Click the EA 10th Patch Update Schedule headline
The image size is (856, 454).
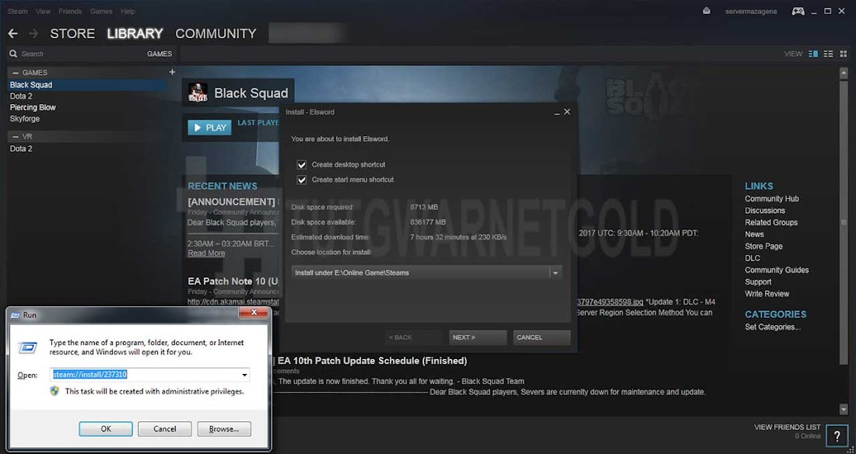tap(372, 361)
